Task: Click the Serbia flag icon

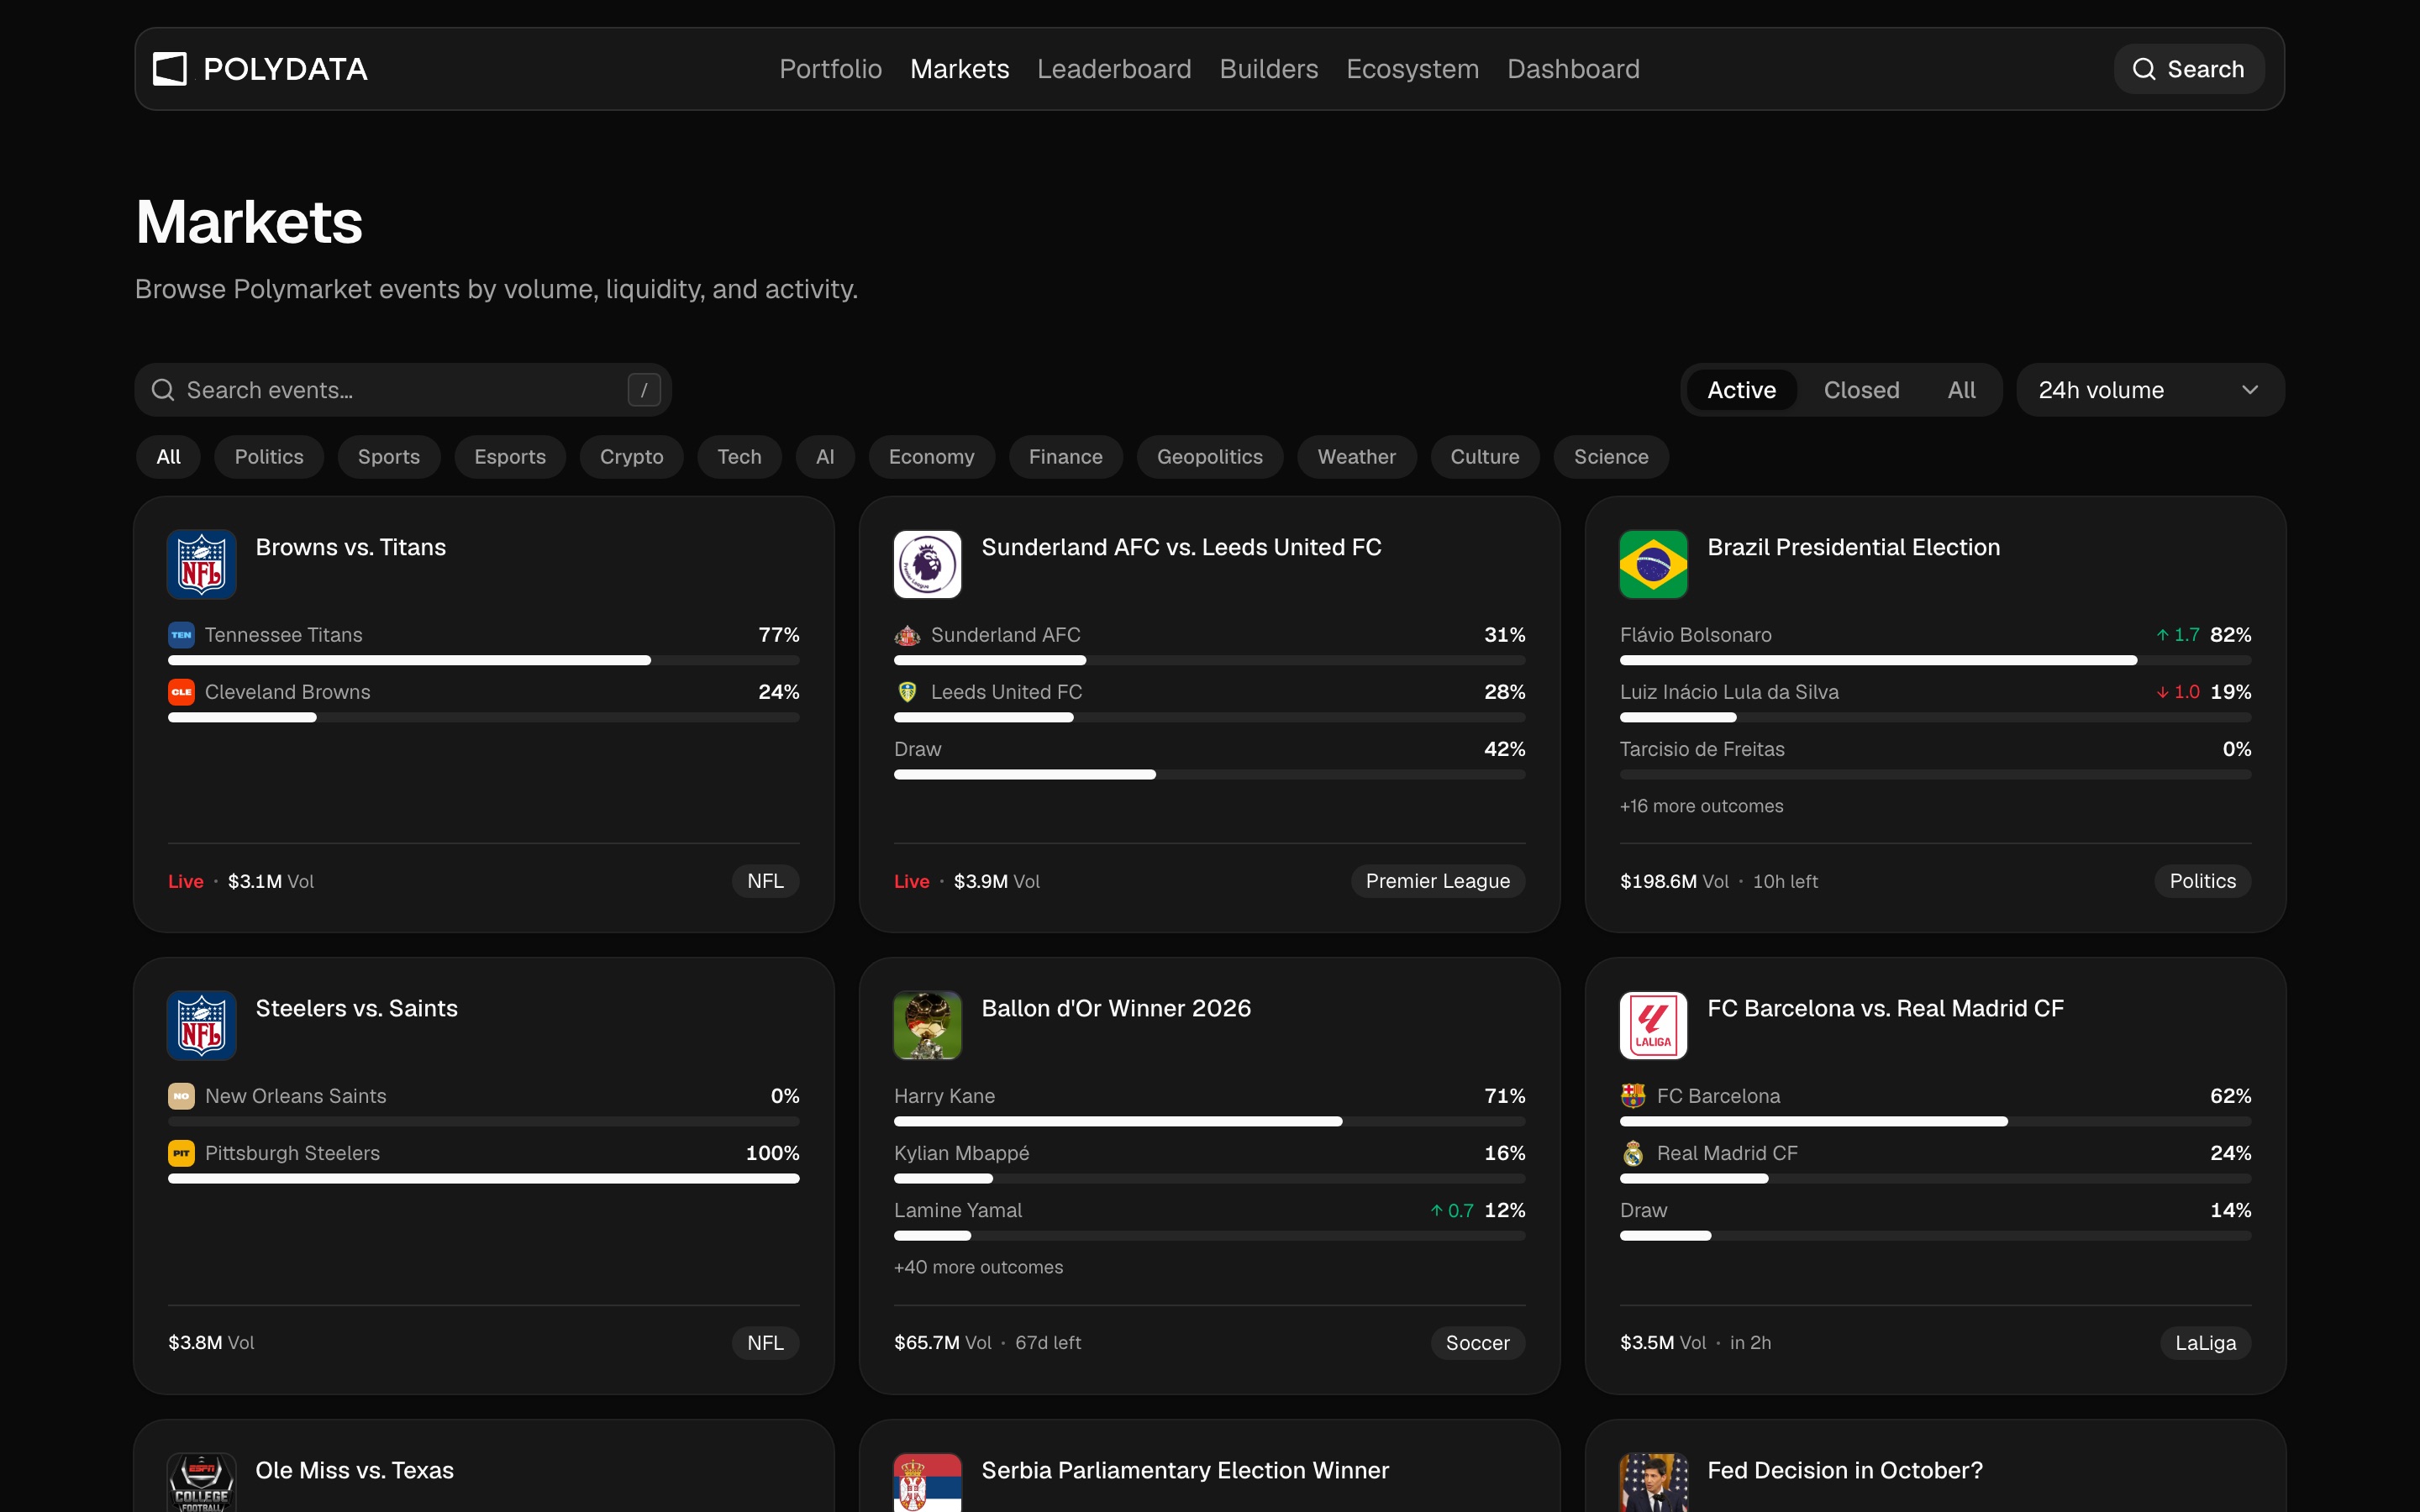Action: [928, 1483]
